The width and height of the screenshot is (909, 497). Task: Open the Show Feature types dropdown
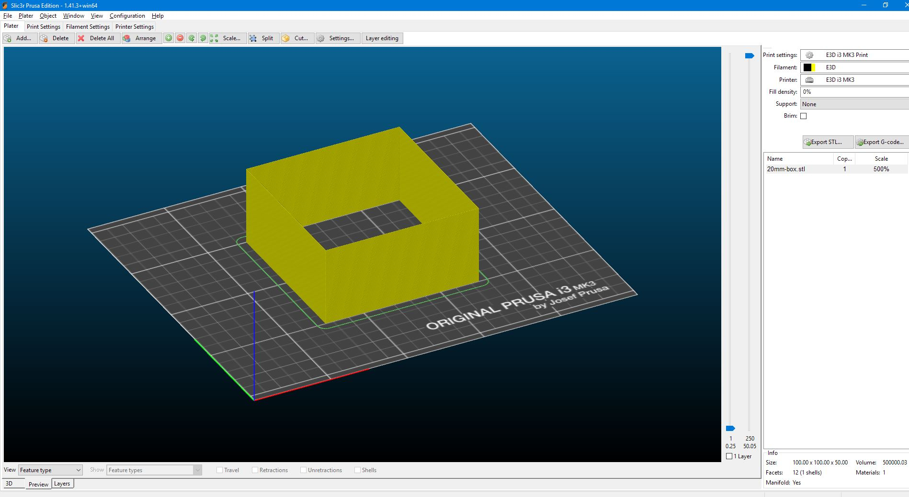coord(154,470)
